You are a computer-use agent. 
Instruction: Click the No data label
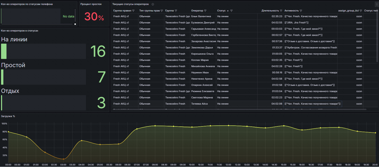(x=69, y=16)
